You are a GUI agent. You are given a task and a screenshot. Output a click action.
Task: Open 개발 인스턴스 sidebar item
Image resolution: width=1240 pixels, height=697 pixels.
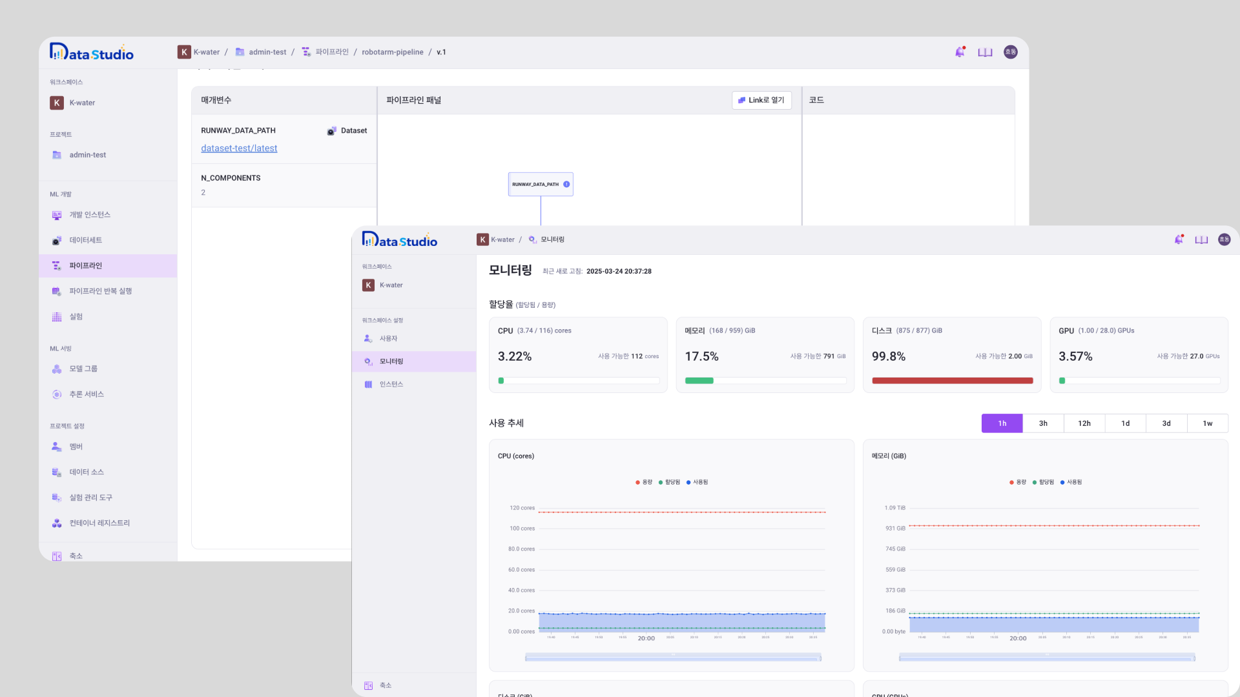point(89,215)
